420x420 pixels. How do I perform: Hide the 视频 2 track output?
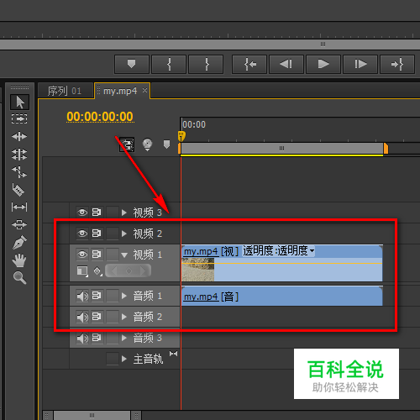(82, 234)
